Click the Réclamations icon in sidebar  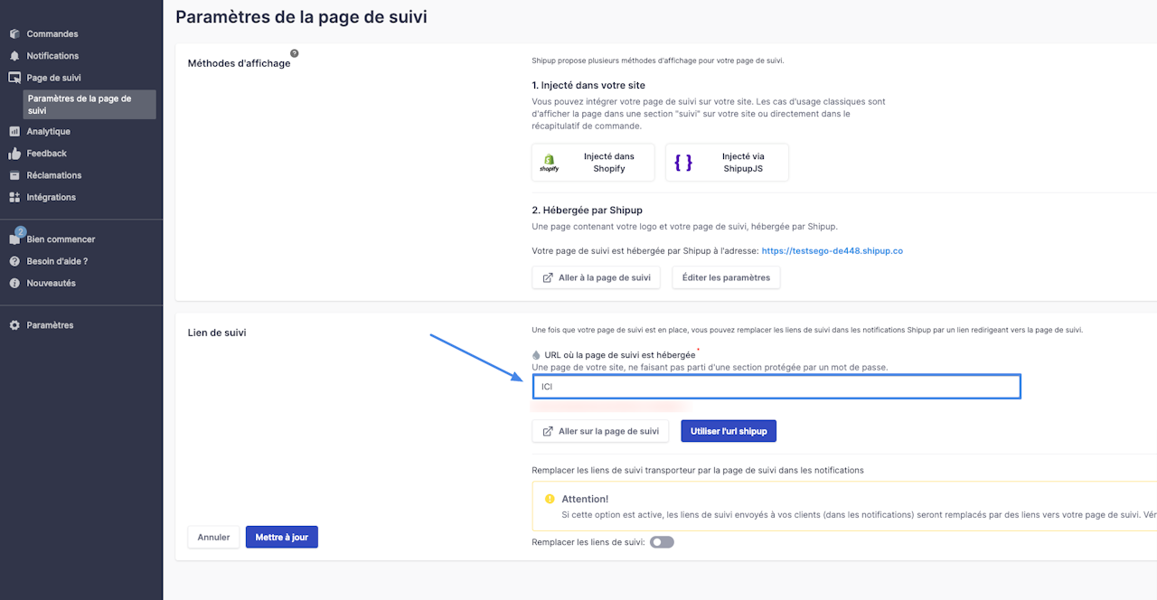[x=14, y=175]
